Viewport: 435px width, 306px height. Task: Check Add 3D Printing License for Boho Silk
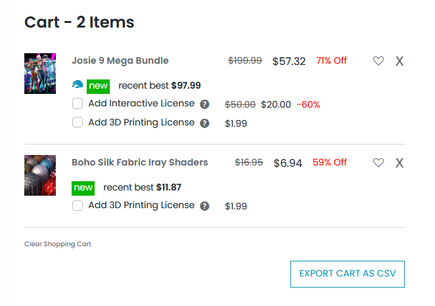[x=78, y=206]
